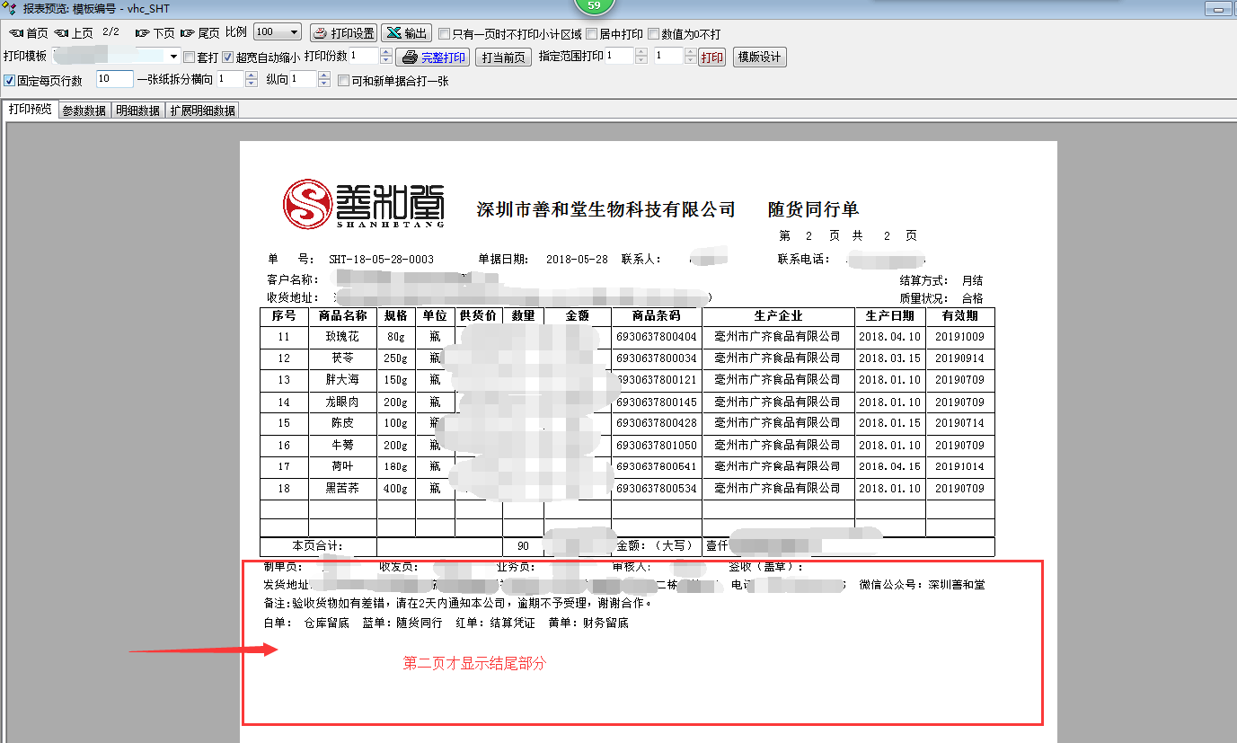Image resolution: width=1237 pixels, height=743 pixels.
Task: Open 模版设计 template designer
Action: coord(759,57)
